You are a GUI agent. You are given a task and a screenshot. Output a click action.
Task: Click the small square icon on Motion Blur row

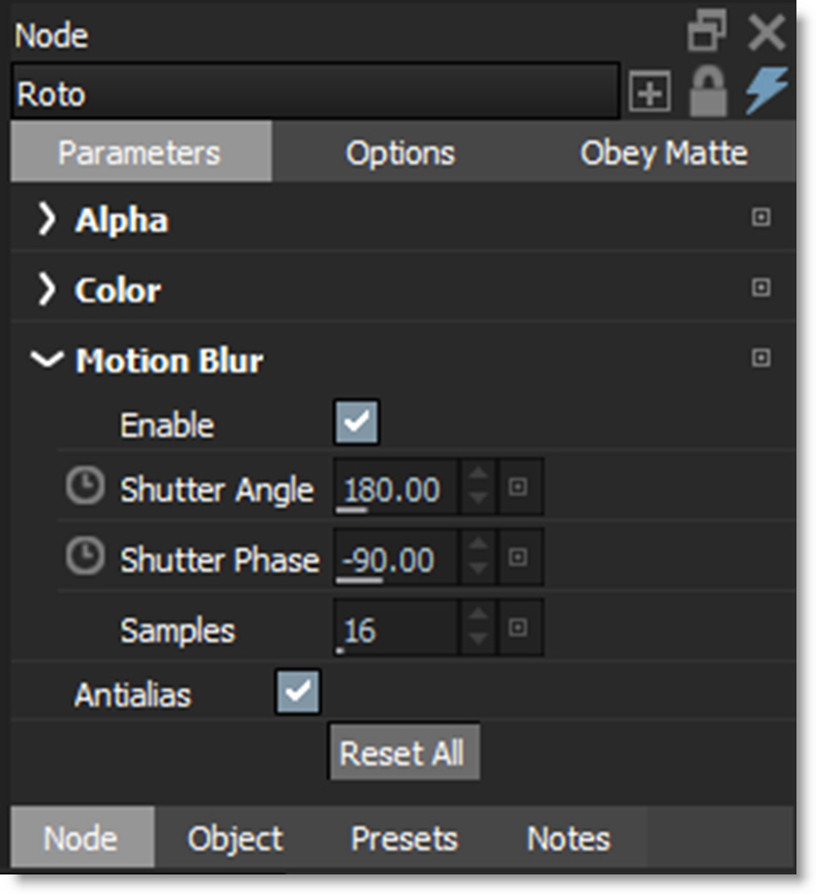click(760, 359)
